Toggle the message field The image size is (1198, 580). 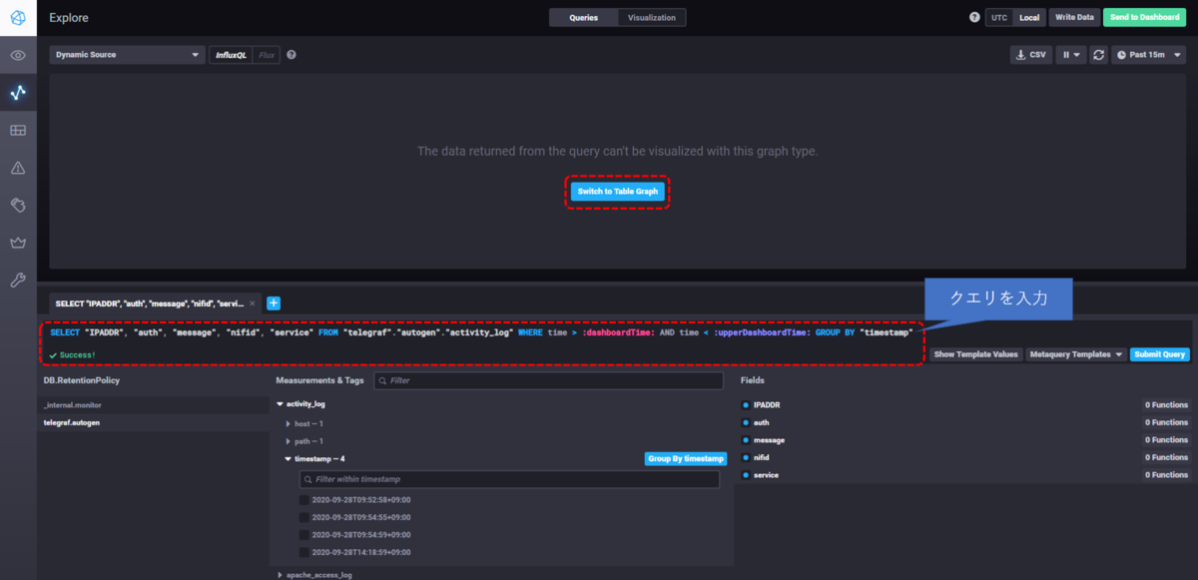(x=769, y=439)
